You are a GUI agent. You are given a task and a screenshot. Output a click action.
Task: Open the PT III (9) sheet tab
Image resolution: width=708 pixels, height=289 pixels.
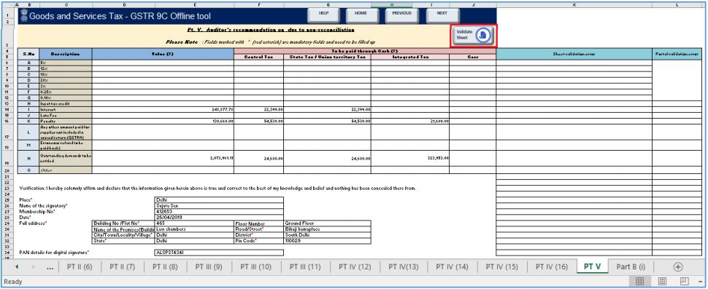(x=209, y=266)
